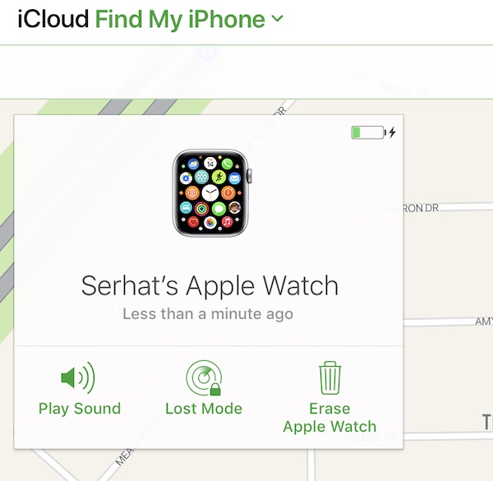Click the route 57 highway shield on map
The image size is (493, 481).
[x=206, y=53]
